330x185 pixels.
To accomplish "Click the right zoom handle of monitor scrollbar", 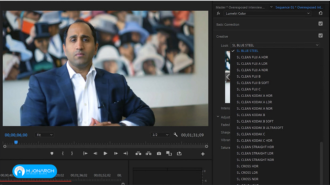I will [207, 146].
